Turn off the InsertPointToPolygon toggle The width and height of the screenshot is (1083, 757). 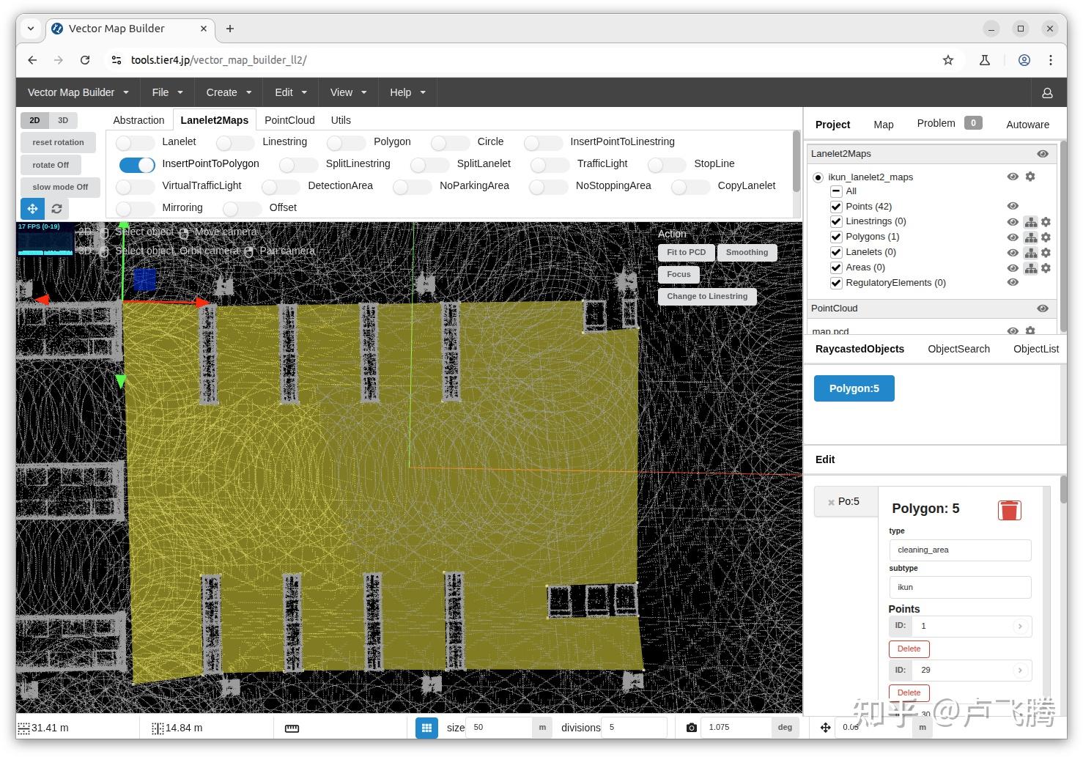(137, 164)
